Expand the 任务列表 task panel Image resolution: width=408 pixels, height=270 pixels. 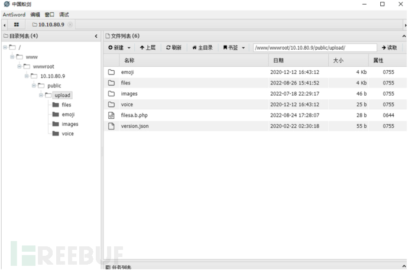pos(404,266)
